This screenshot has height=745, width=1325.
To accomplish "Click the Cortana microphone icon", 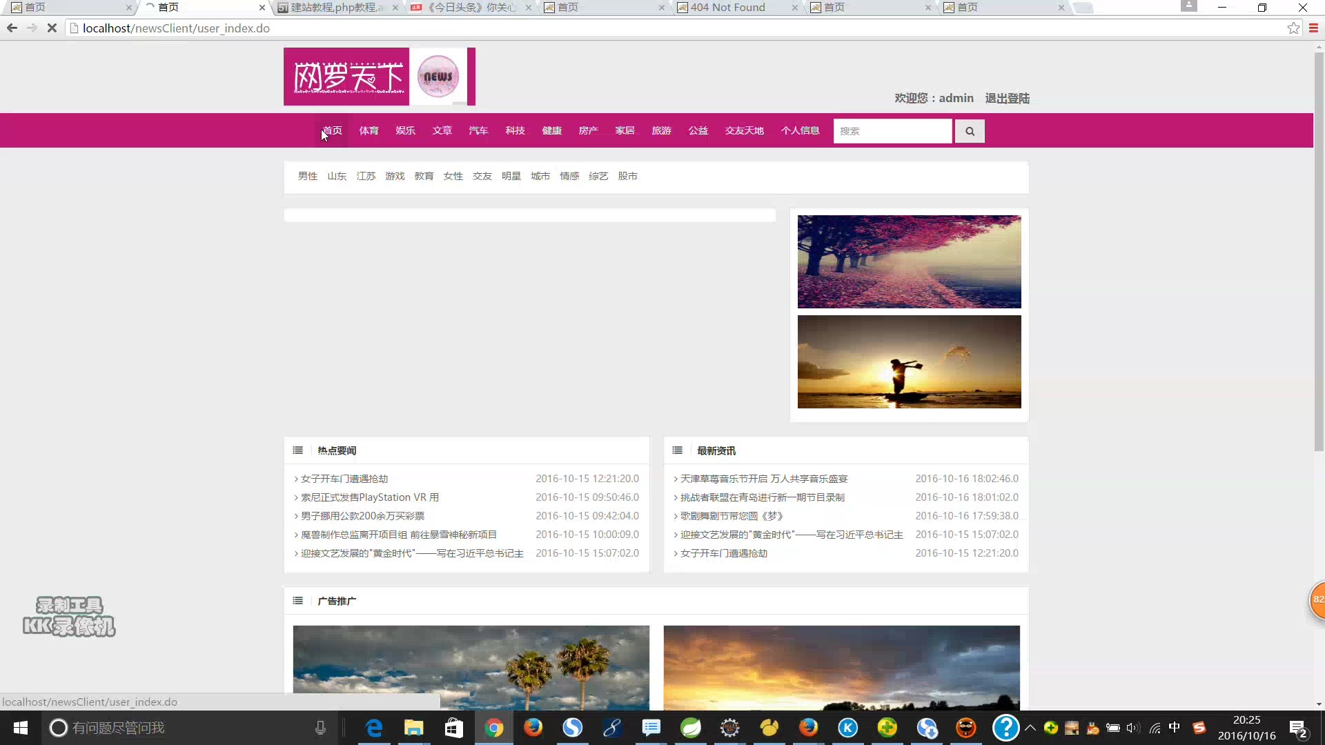I will tap(320, 728).
